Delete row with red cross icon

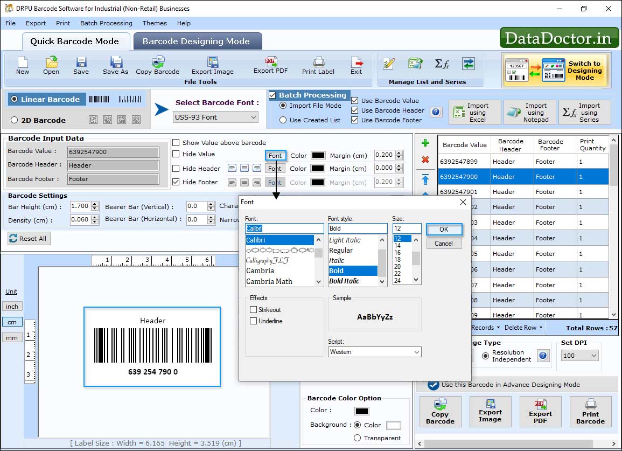[x=425, y=159]
